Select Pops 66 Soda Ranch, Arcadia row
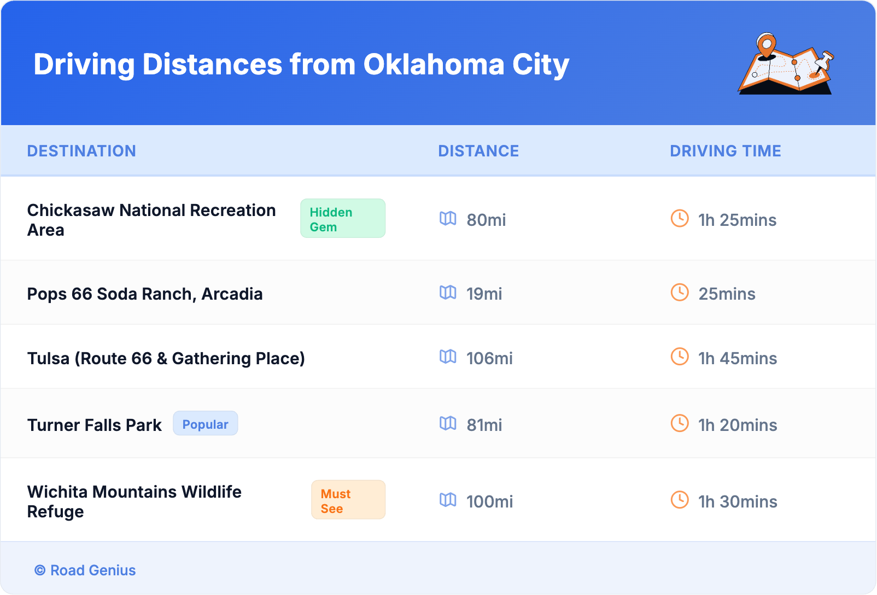Image resolution: width=877 pixels, height=595 pixels. pyautogui.click(x=145, y=294)
